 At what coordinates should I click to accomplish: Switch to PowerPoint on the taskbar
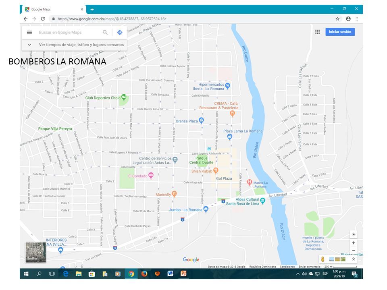click(x=183, y=274)
